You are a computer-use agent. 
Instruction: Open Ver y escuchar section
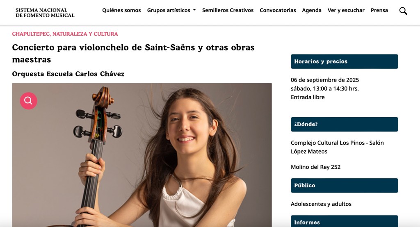coord(346,10)
